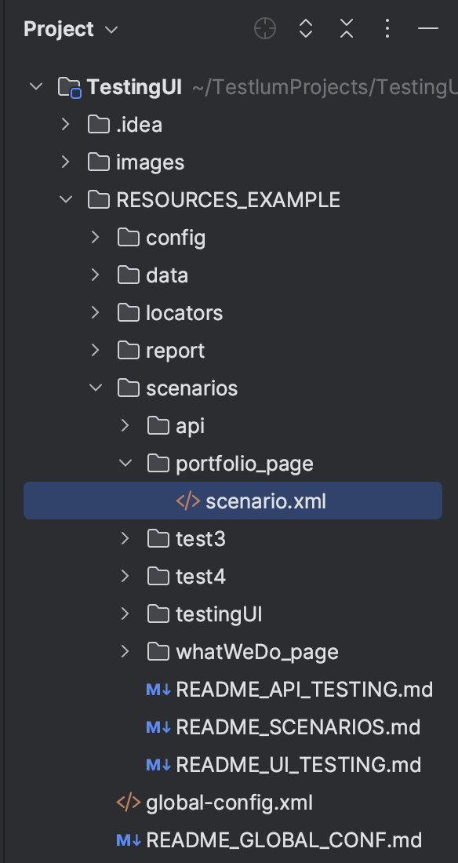458x863 pixels.
Task: Collapse the scenarios folder
Action: pos(96,388)
